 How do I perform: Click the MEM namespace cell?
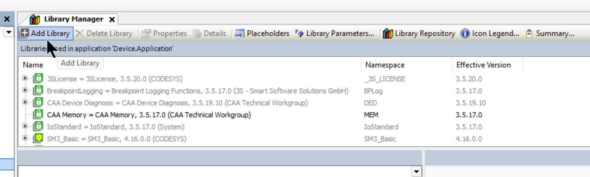coord(371,115)
